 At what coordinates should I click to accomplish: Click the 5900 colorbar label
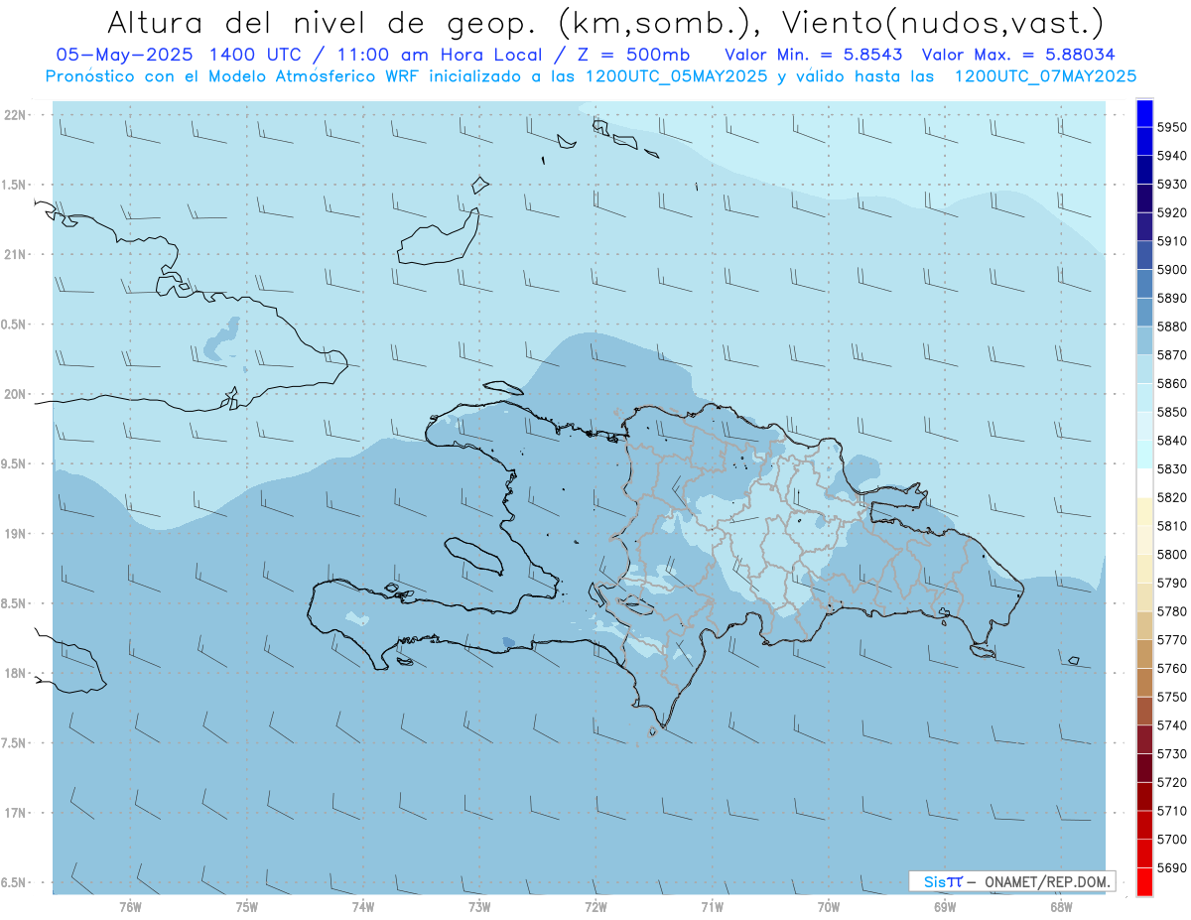[x=1172, y=269]
